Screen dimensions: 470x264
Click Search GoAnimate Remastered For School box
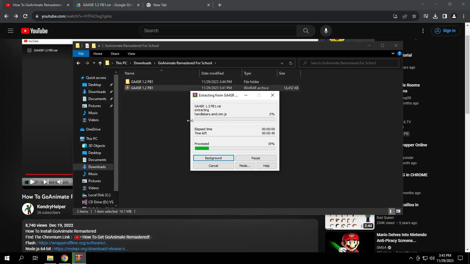349,63
